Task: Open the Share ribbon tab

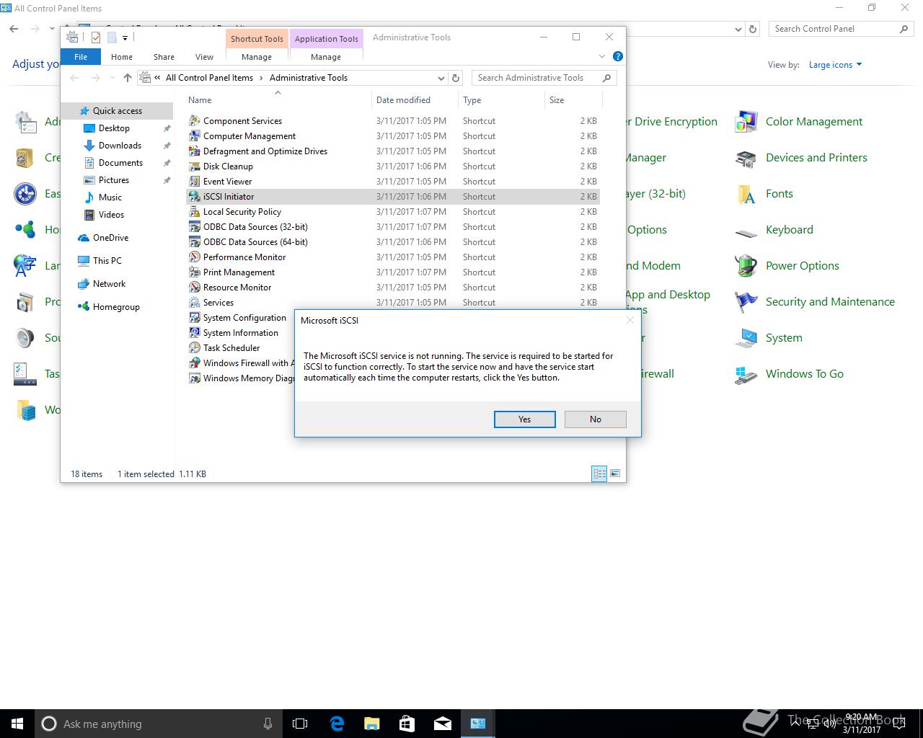Action: pyautogui.click(x=164, y=57)
